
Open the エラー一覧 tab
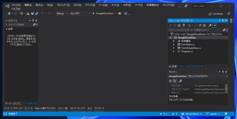point(63,108)
